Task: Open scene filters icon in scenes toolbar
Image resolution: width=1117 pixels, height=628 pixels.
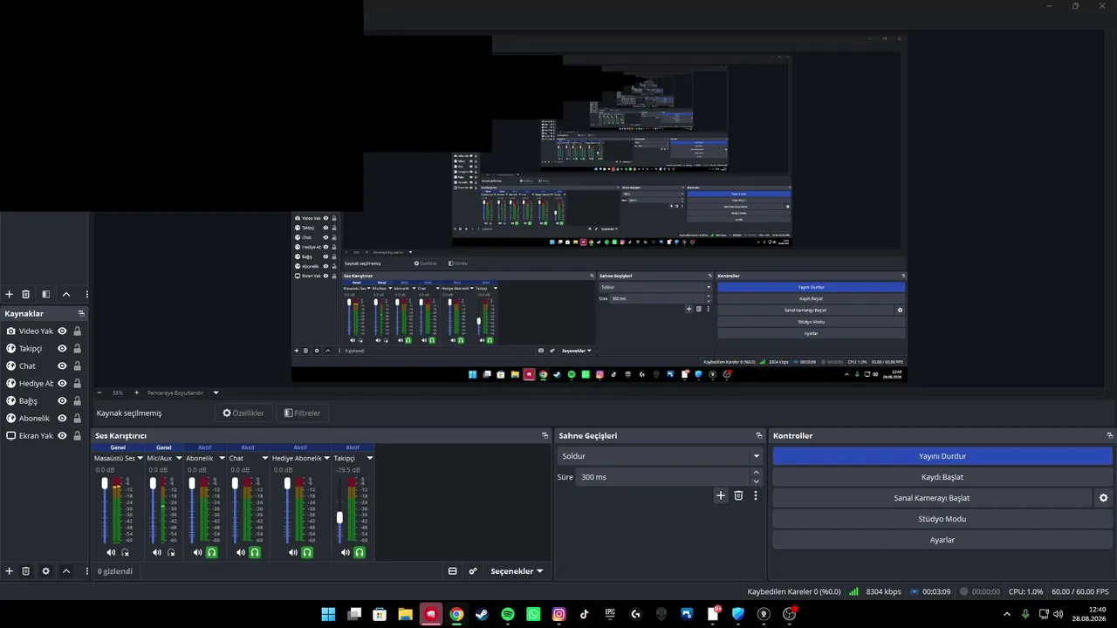Action: (46, 294)
